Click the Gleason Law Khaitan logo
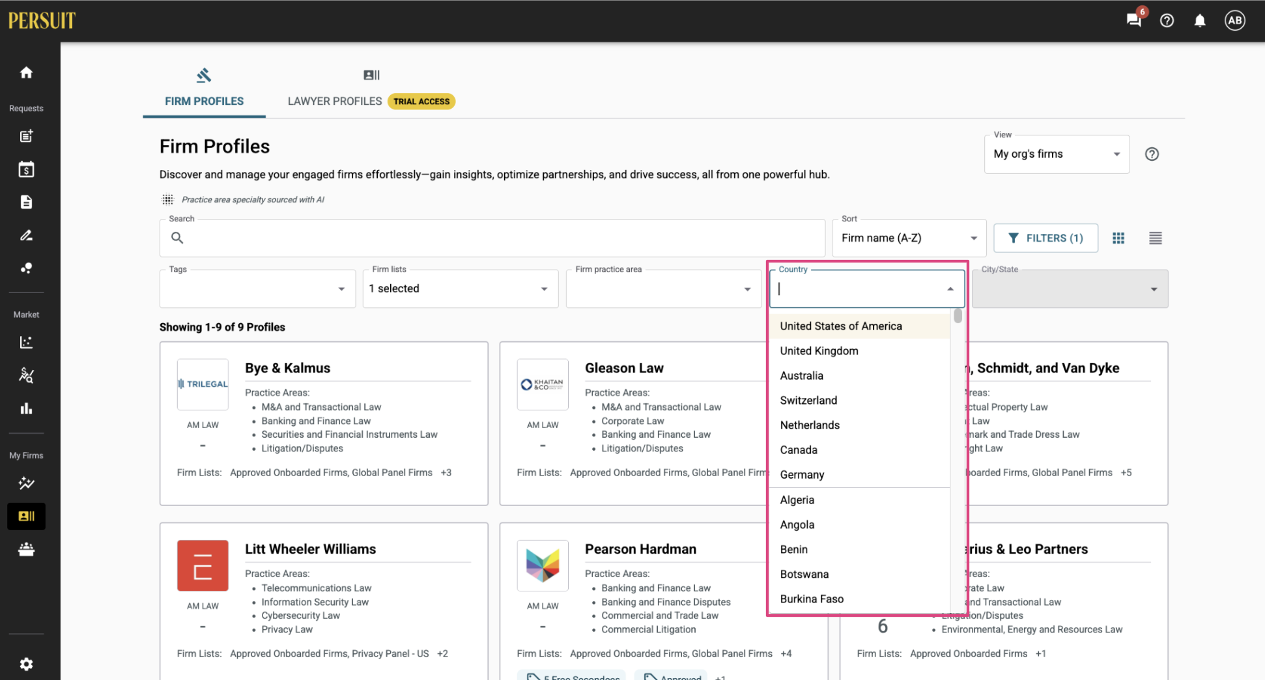The image size is (1265, 680). [543, 384]
